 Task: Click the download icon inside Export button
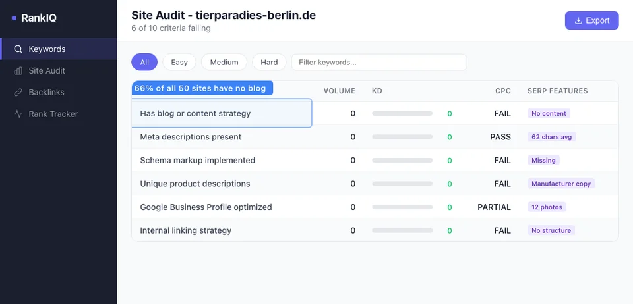tap(578, 20)
